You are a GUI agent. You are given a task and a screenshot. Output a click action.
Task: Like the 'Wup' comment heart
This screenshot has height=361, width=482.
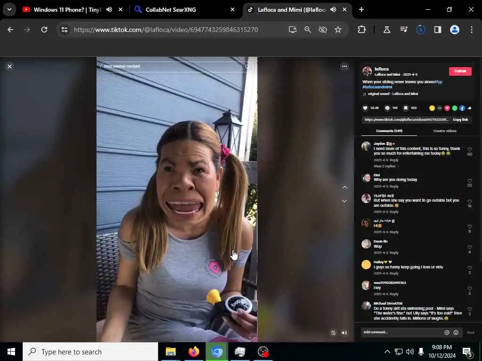(469, 247)
